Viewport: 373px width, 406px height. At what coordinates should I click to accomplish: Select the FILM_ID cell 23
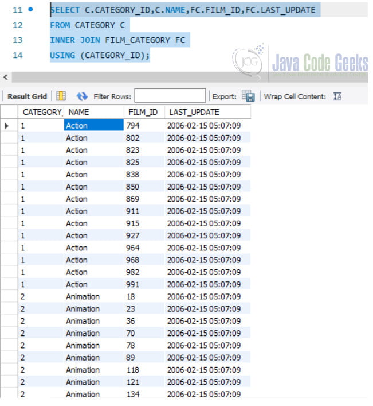tap(144, 308)
